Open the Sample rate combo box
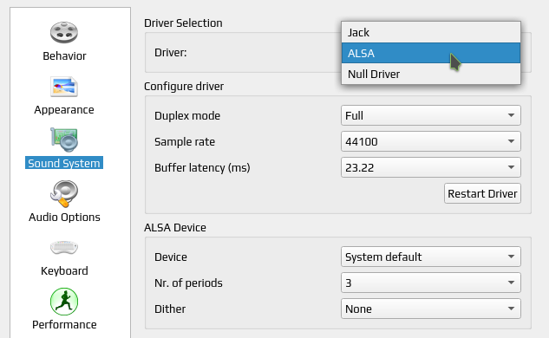Viewport: 549px width, 338px height. (x=431, y=141)
